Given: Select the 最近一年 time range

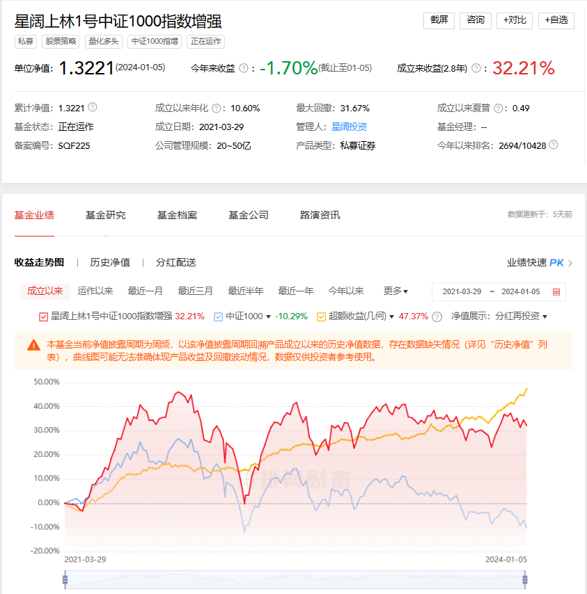Looking at the screenshot, I should pos(296,291).
